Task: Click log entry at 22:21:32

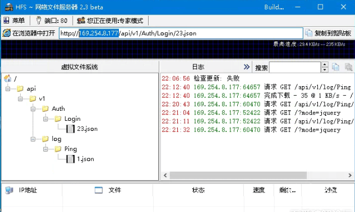Action: 251,130
